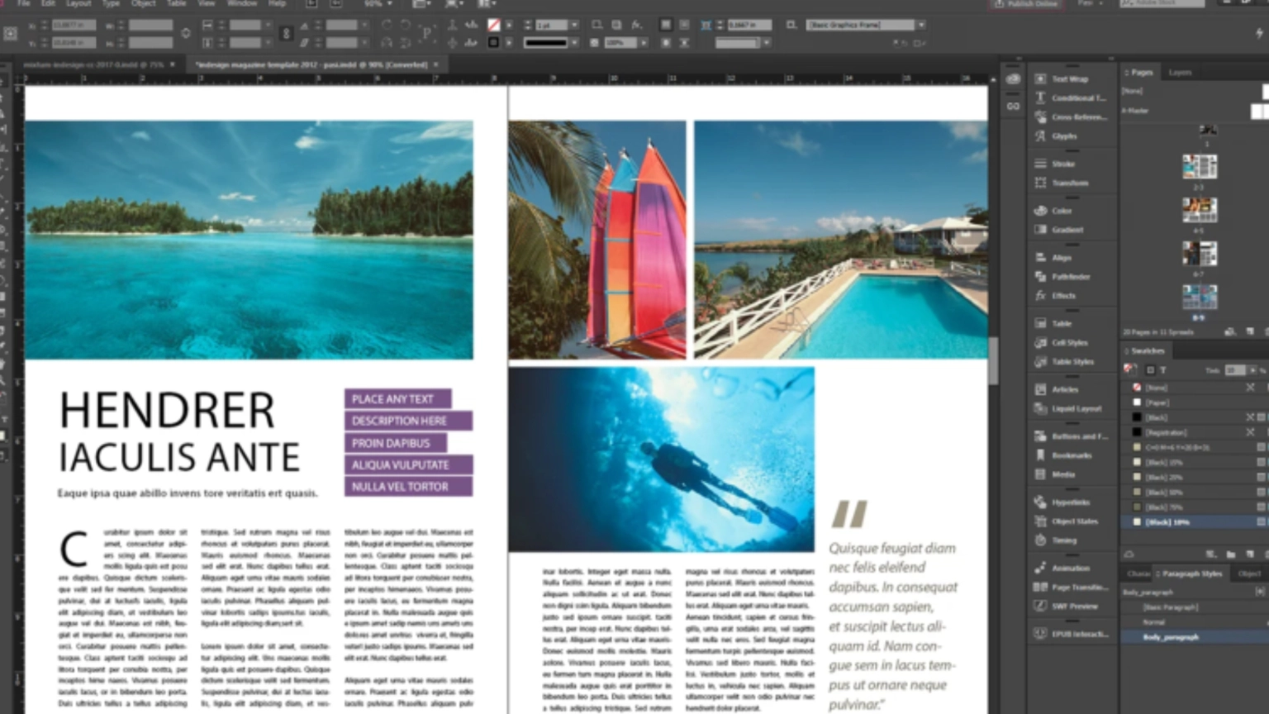Open the Basic Graphics Frame style dropdown
The height and width of the screenshot is (714, 1269).
click(921, 26)
